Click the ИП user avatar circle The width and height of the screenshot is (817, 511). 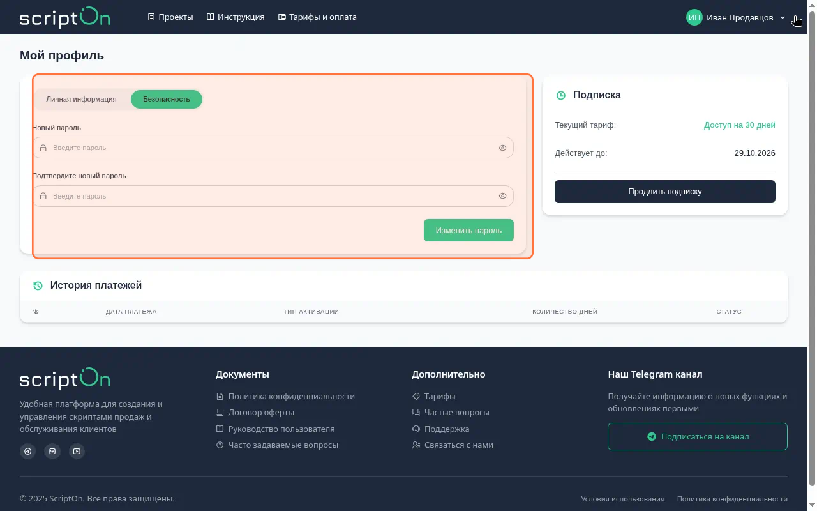694,17
